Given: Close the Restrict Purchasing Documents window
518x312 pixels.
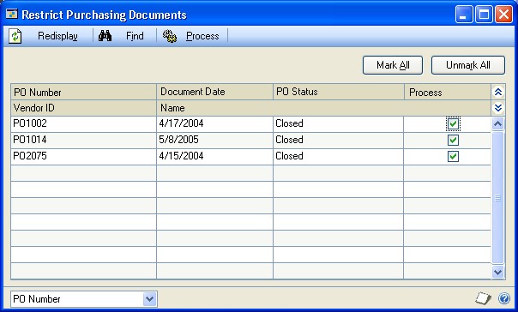Looking at the screenshot, I should pyautogui.click(x=503, y=15).
